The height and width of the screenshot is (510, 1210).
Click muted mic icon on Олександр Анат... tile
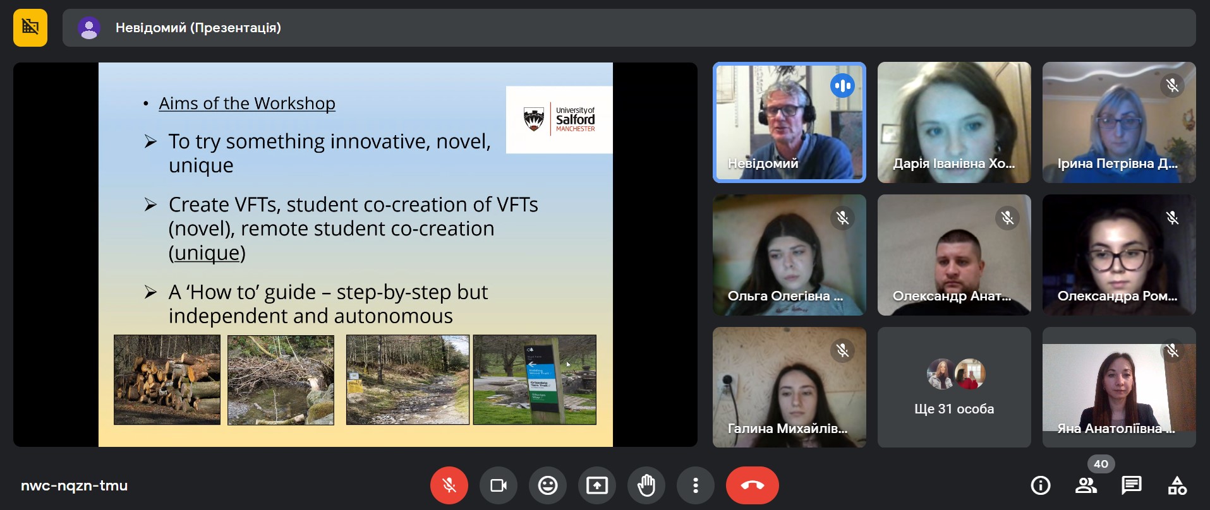[1007, 218]
